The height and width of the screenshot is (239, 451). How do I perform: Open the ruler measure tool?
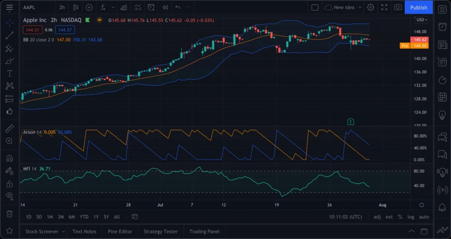[10, 128]
